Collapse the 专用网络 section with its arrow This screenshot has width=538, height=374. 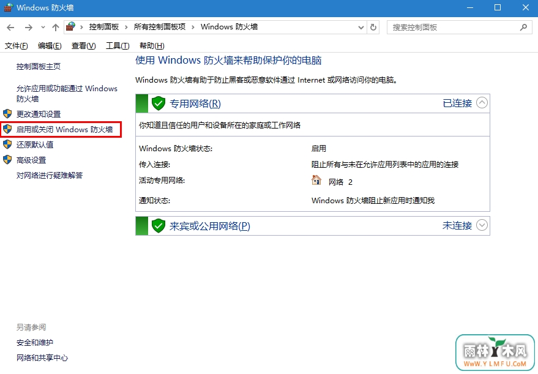482,103
